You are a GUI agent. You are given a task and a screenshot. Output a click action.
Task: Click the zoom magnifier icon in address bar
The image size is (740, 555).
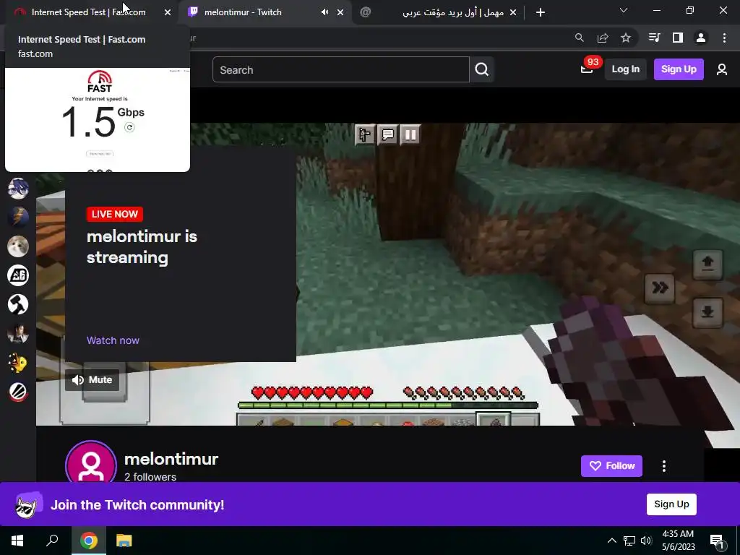pos(579,38)
